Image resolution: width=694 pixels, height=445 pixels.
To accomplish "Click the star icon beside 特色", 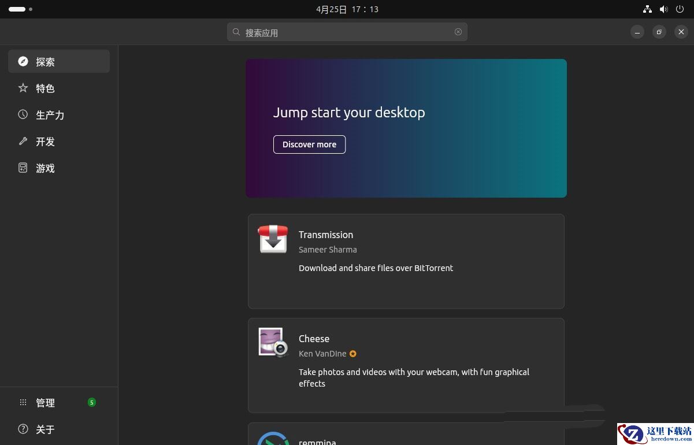I will pyautogui.click(x=23, y=88).
